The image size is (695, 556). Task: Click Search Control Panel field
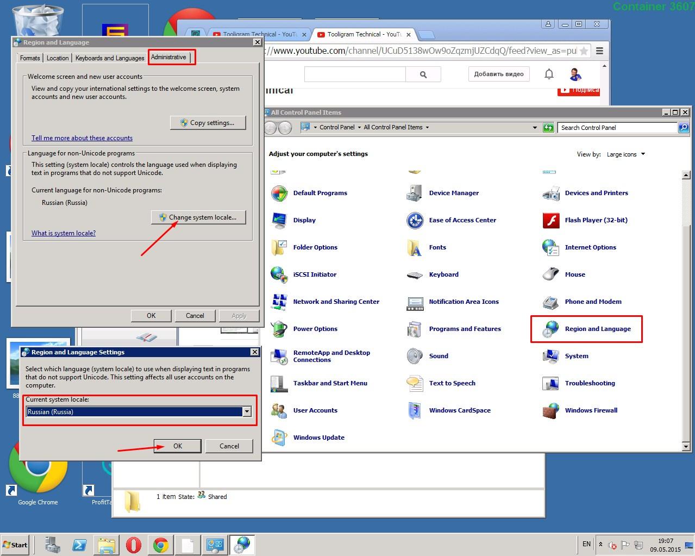[618, 127]
